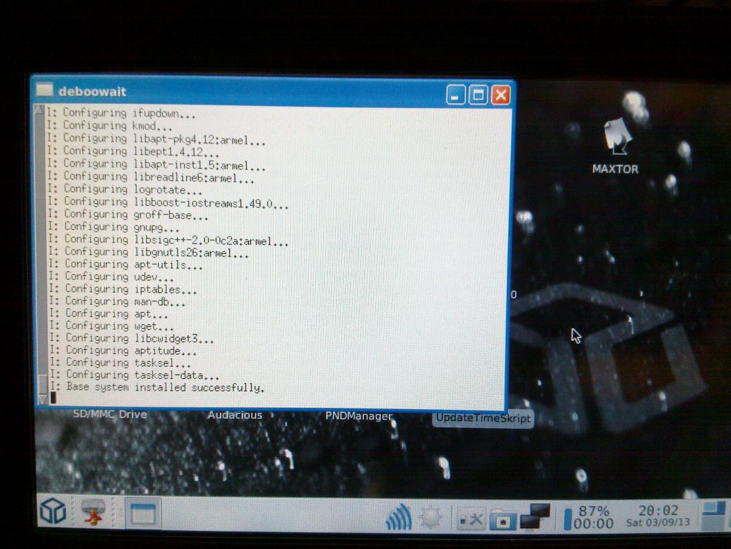Image resolution: width=731 pixels, height=549 pixels.
Task: Select the UpdateTimeSkript desktop shortcut
Action: click(483, 419)
